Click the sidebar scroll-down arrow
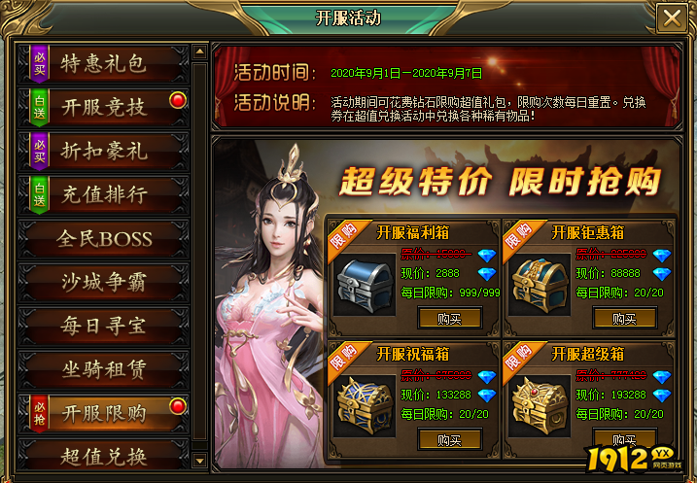Screen dimensions: 697x483 199,460
